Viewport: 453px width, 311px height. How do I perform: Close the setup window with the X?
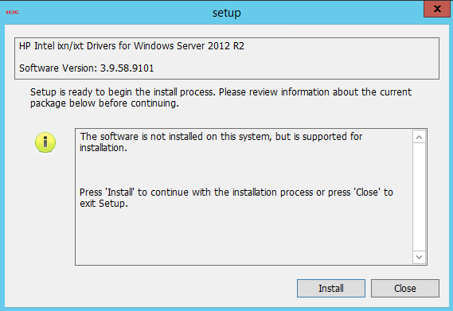point(437,9)
